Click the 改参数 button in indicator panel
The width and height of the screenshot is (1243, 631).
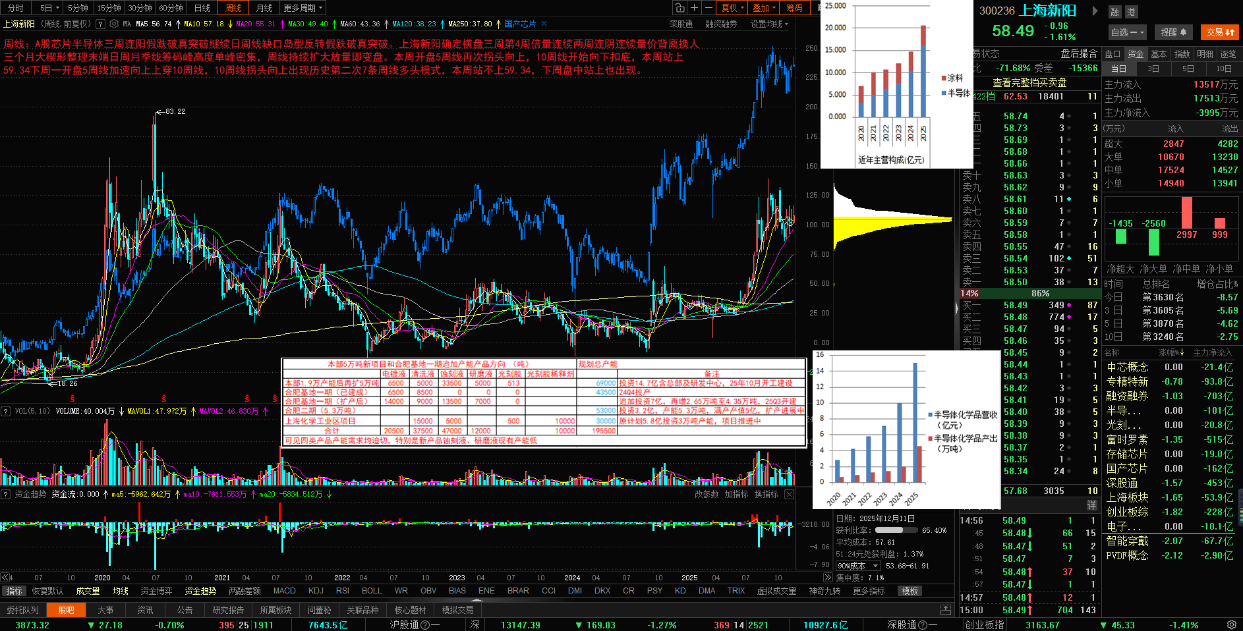coord(707,494)
